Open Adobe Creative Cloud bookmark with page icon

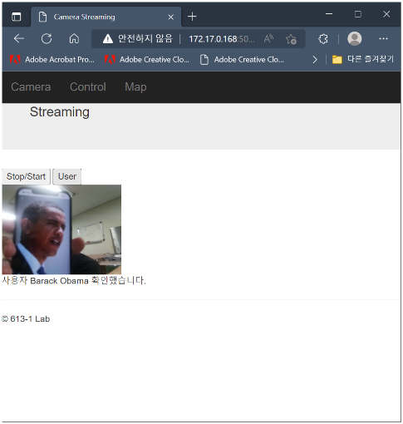click(242, 60)
